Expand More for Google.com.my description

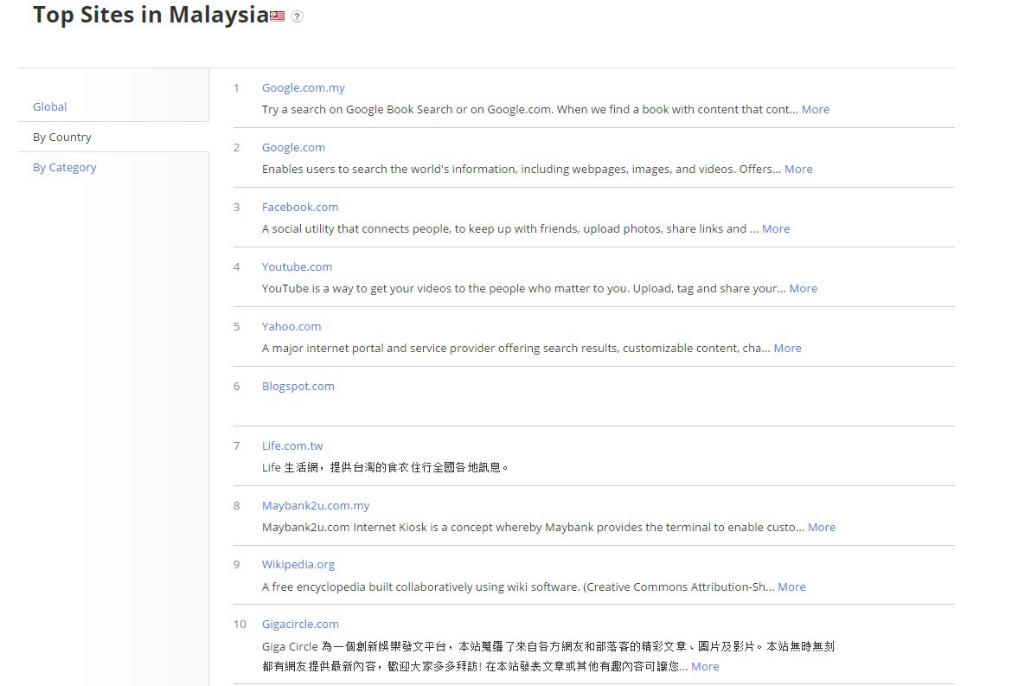pyautogui.click(x=816, y=109)
